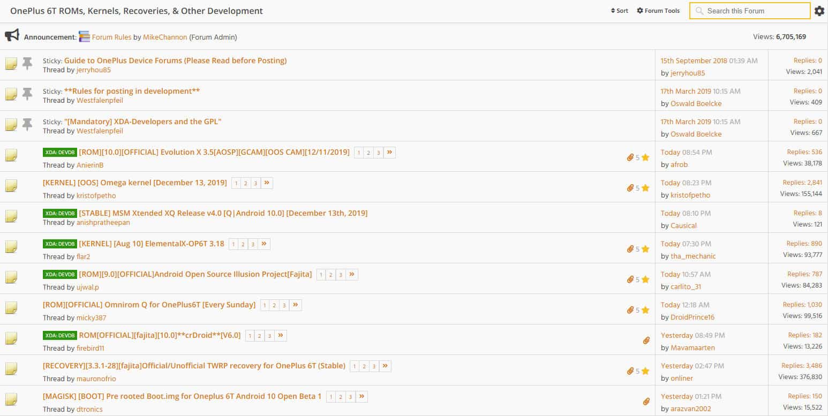Open Replies: 3,486 on TWRP recovery row
Image resolution: width=828 pixels, height=416 pixels.
coord(802,366)
